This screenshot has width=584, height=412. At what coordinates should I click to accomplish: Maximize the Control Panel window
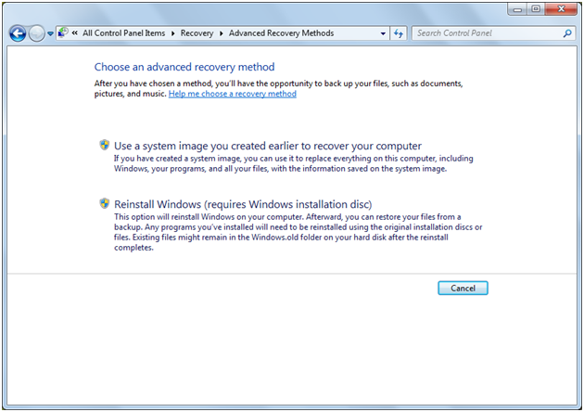[536, 9]
